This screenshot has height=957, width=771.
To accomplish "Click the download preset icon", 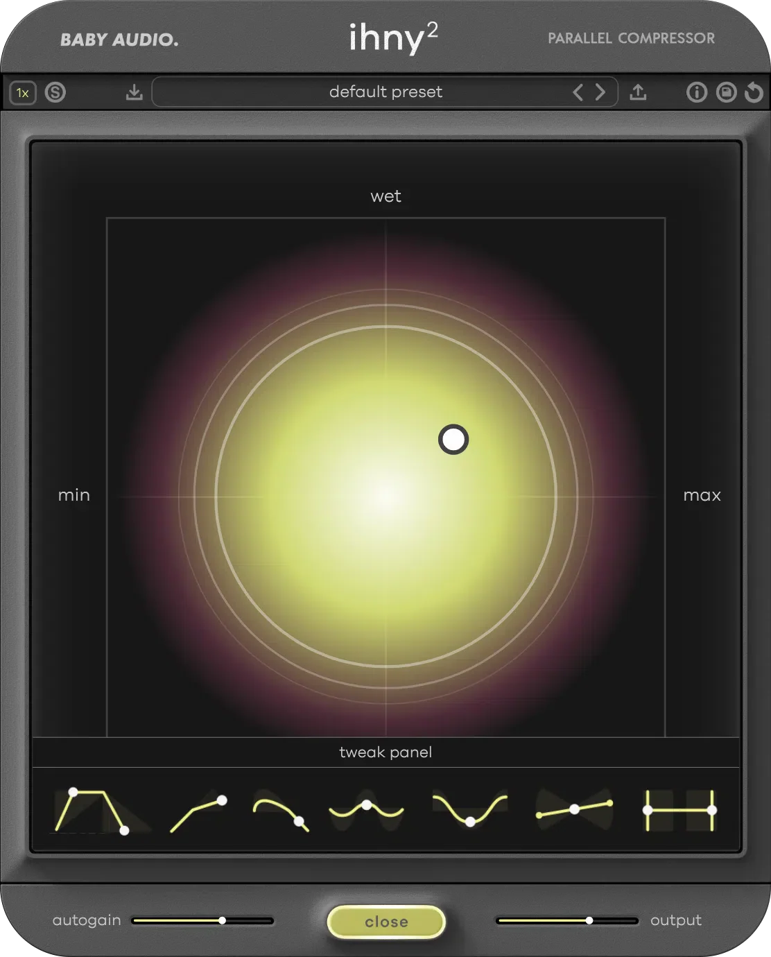I will pyautogui.click(x=135, y=92).
